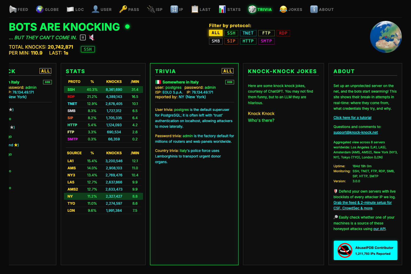Select the ISP plug icon
This screenshot has width=411, height=274.
pos(151,9)
